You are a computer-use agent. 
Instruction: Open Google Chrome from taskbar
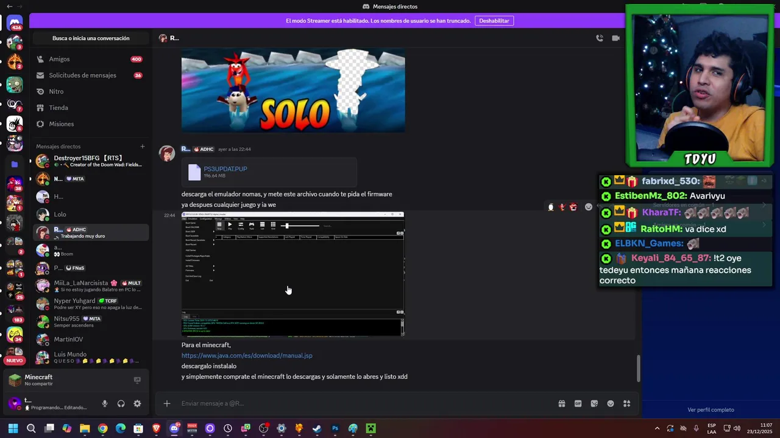(x=103, y=428)
